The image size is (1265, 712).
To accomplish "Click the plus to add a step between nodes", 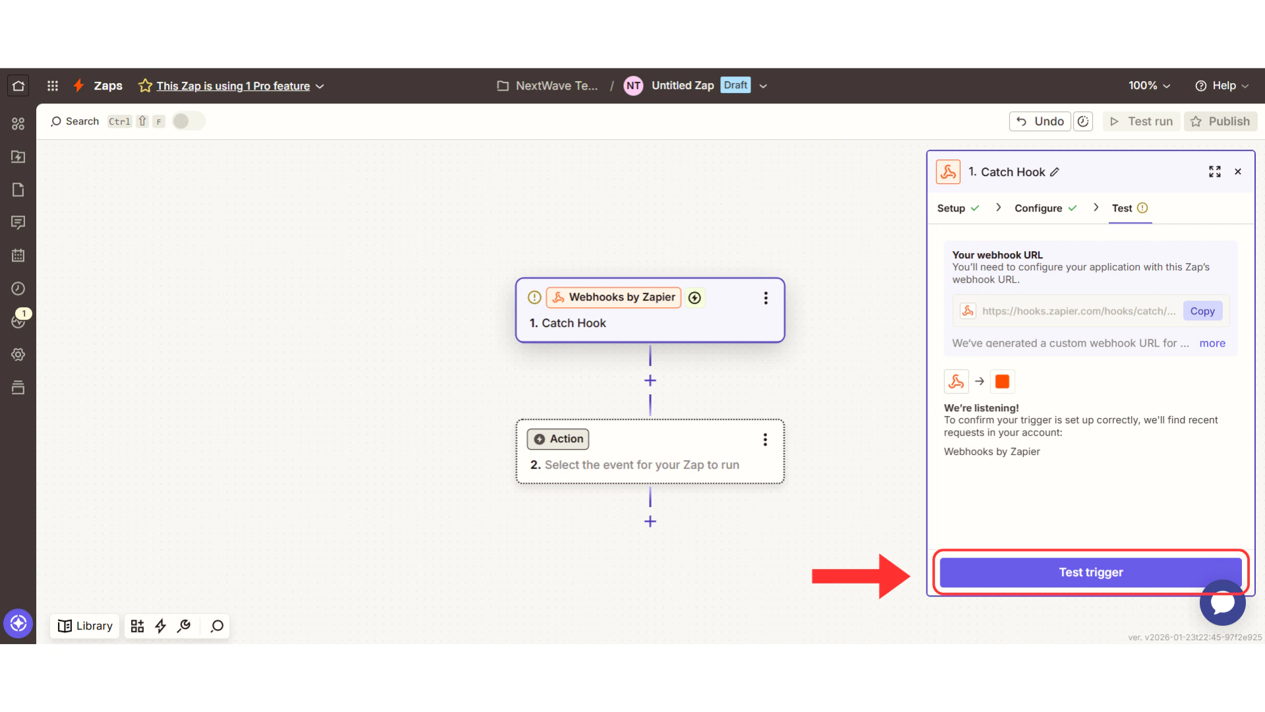I will (x=650, y=380).
